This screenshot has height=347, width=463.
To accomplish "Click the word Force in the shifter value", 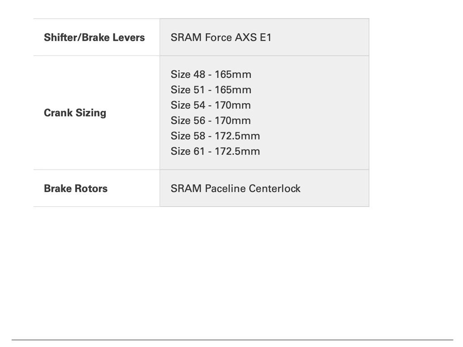I will point(218,38).
